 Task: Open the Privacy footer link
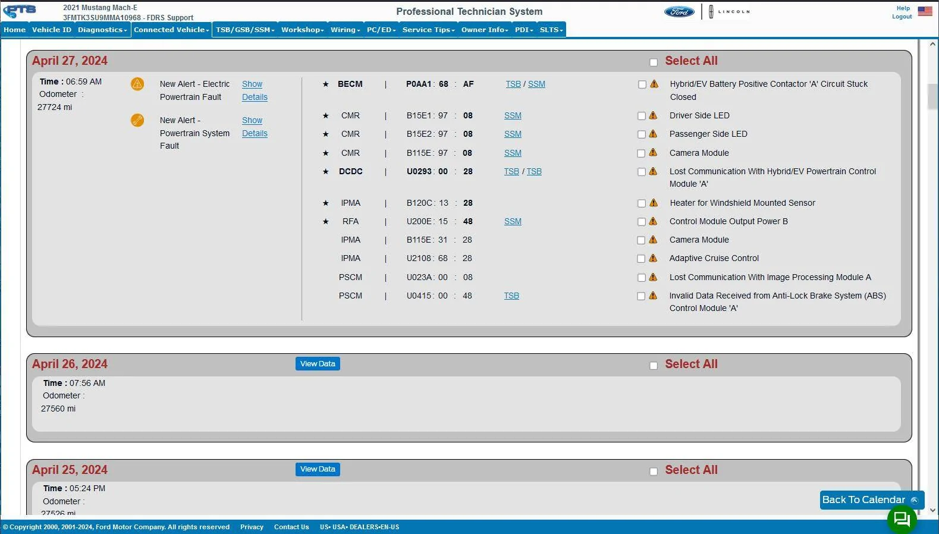click(x=252, y=527)
